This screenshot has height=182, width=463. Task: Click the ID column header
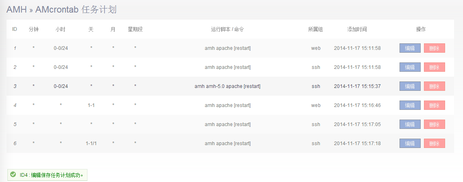tap(15, 30)
